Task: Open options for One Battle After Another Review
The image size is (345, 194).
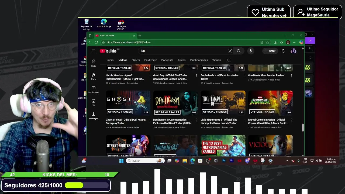Action: pos(291,76)
